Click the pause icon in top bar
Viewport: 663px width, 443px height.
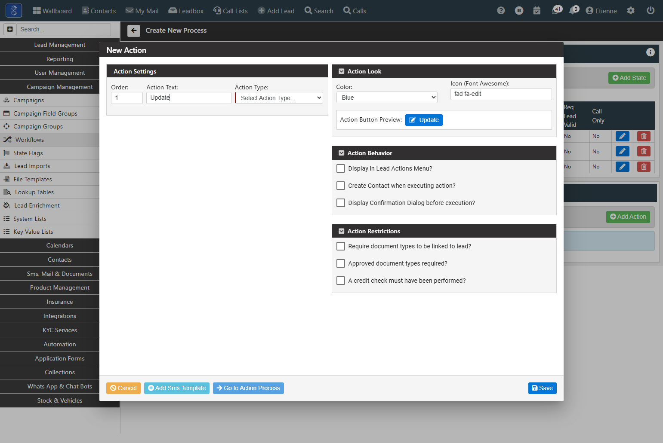tap(519, 11)
